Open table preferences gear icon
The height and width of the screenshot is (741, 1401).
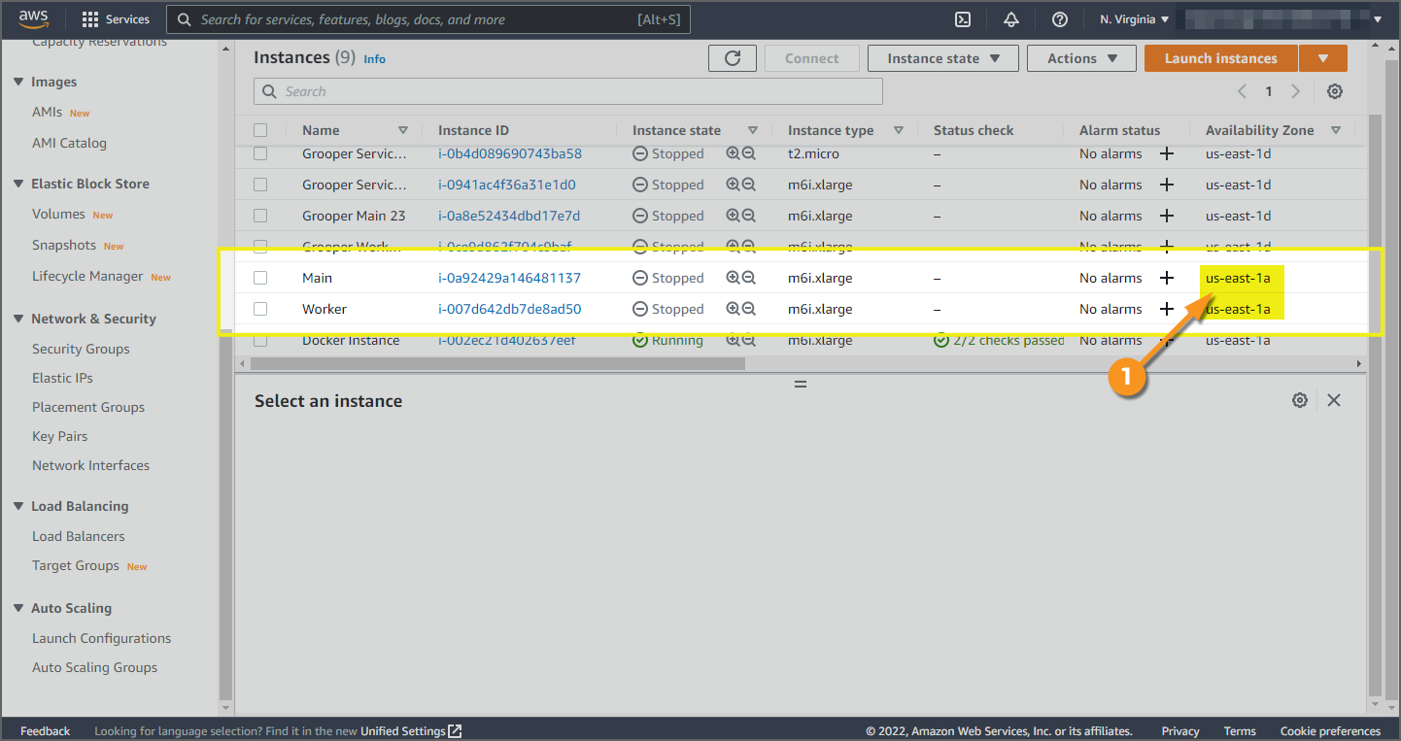coord(1335,91)
